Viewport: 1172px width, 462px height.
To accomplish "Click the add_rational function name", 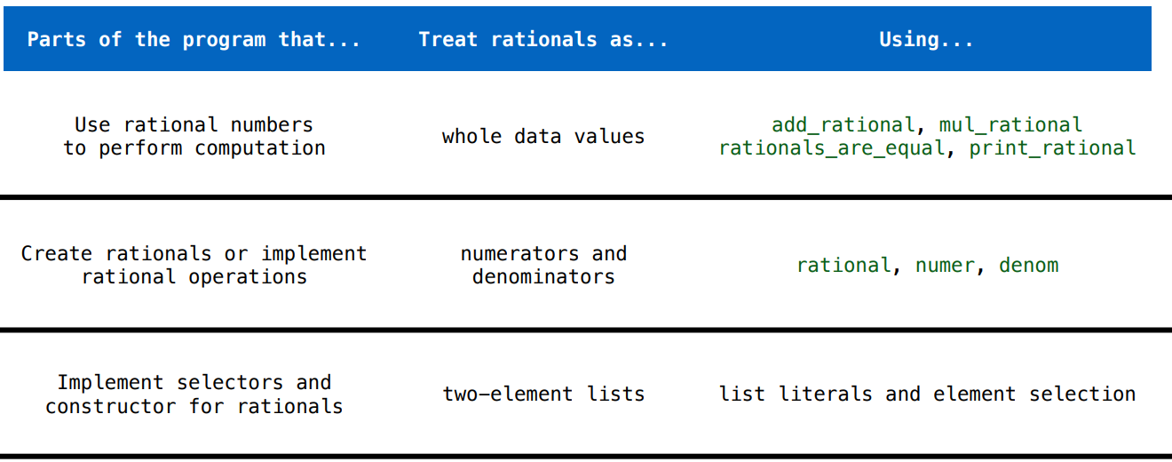I will (843, 125).
